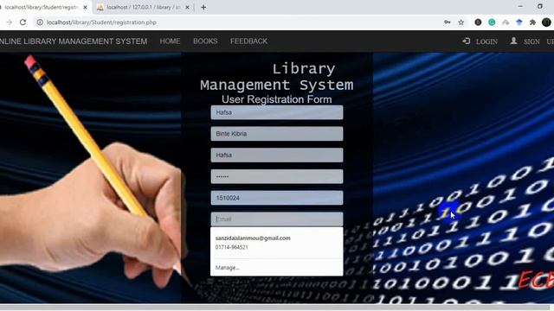The height and width of the screenshot is (311, 554).
Task: Open saved passwords key icon
Action: coord(448,22)
